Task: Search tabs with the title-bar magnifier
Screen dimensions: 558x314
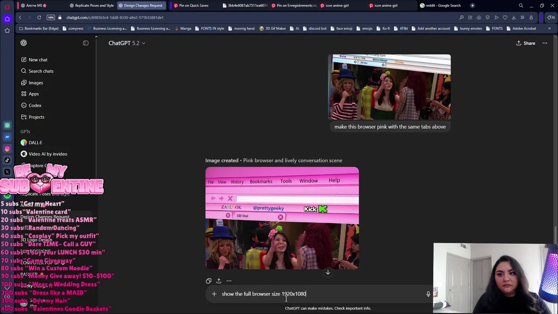Action: tap(521, 6)
